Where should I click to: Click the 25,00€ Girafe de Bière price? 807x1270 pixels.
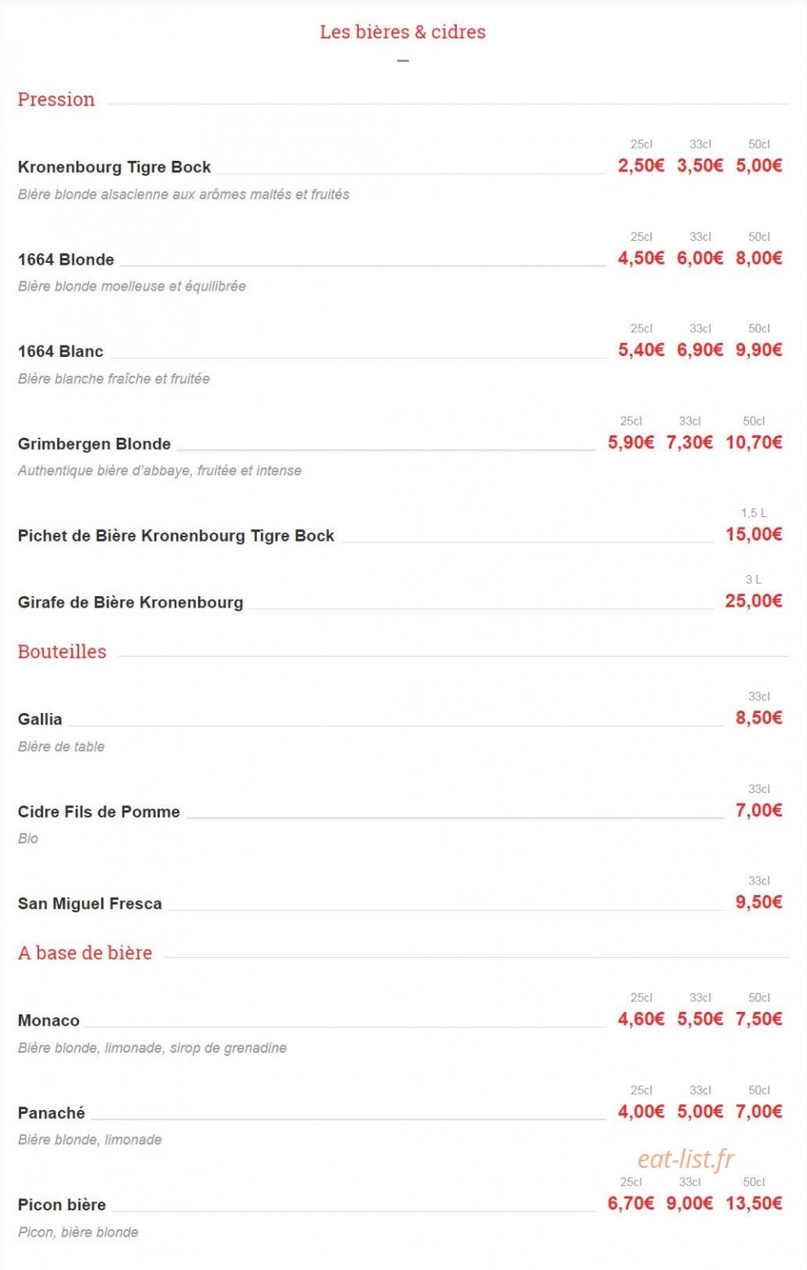[754, 600]
